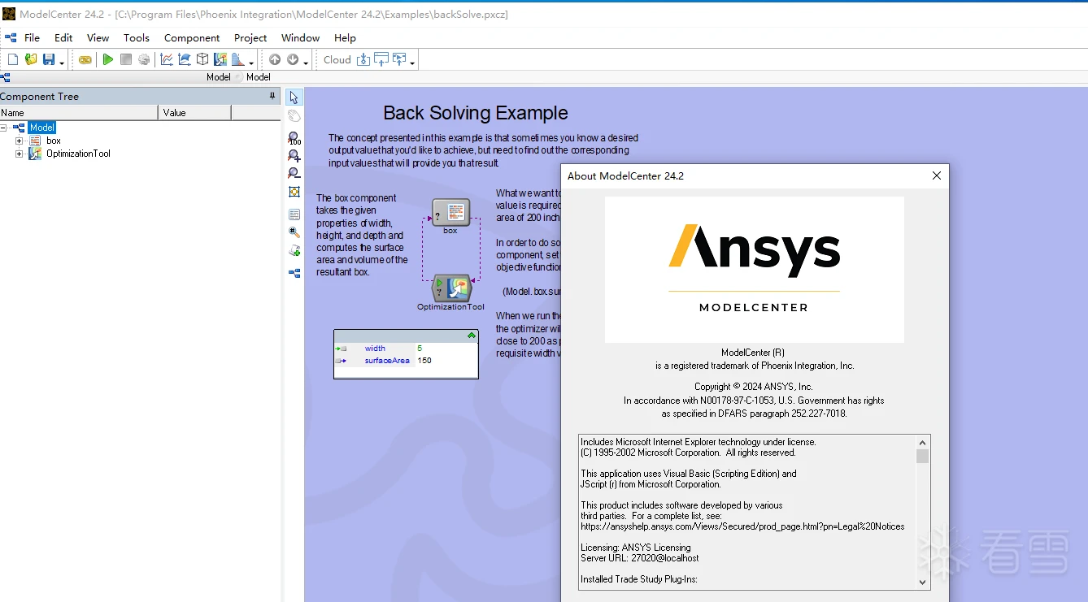
Task: Stop the run with the gray square button
Action: pyautogui.click(x=126, y=59)
